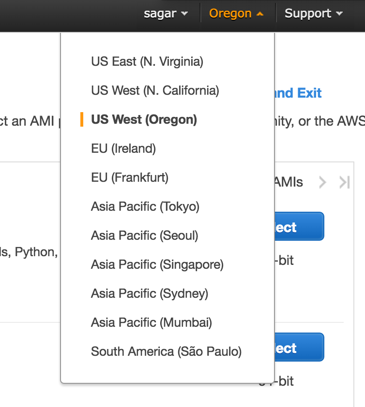
Task: Pick the Asia Pacific (Singapore) region
Action: [x=157, y=264]
